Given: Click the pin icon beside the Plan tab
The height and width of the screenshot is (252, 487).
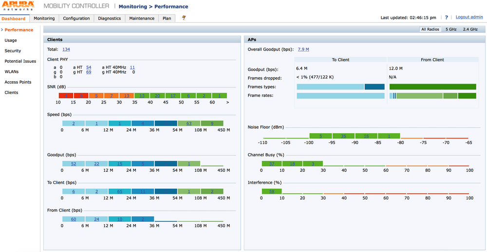Looking at the screenshot, I should tap(184, 18).
